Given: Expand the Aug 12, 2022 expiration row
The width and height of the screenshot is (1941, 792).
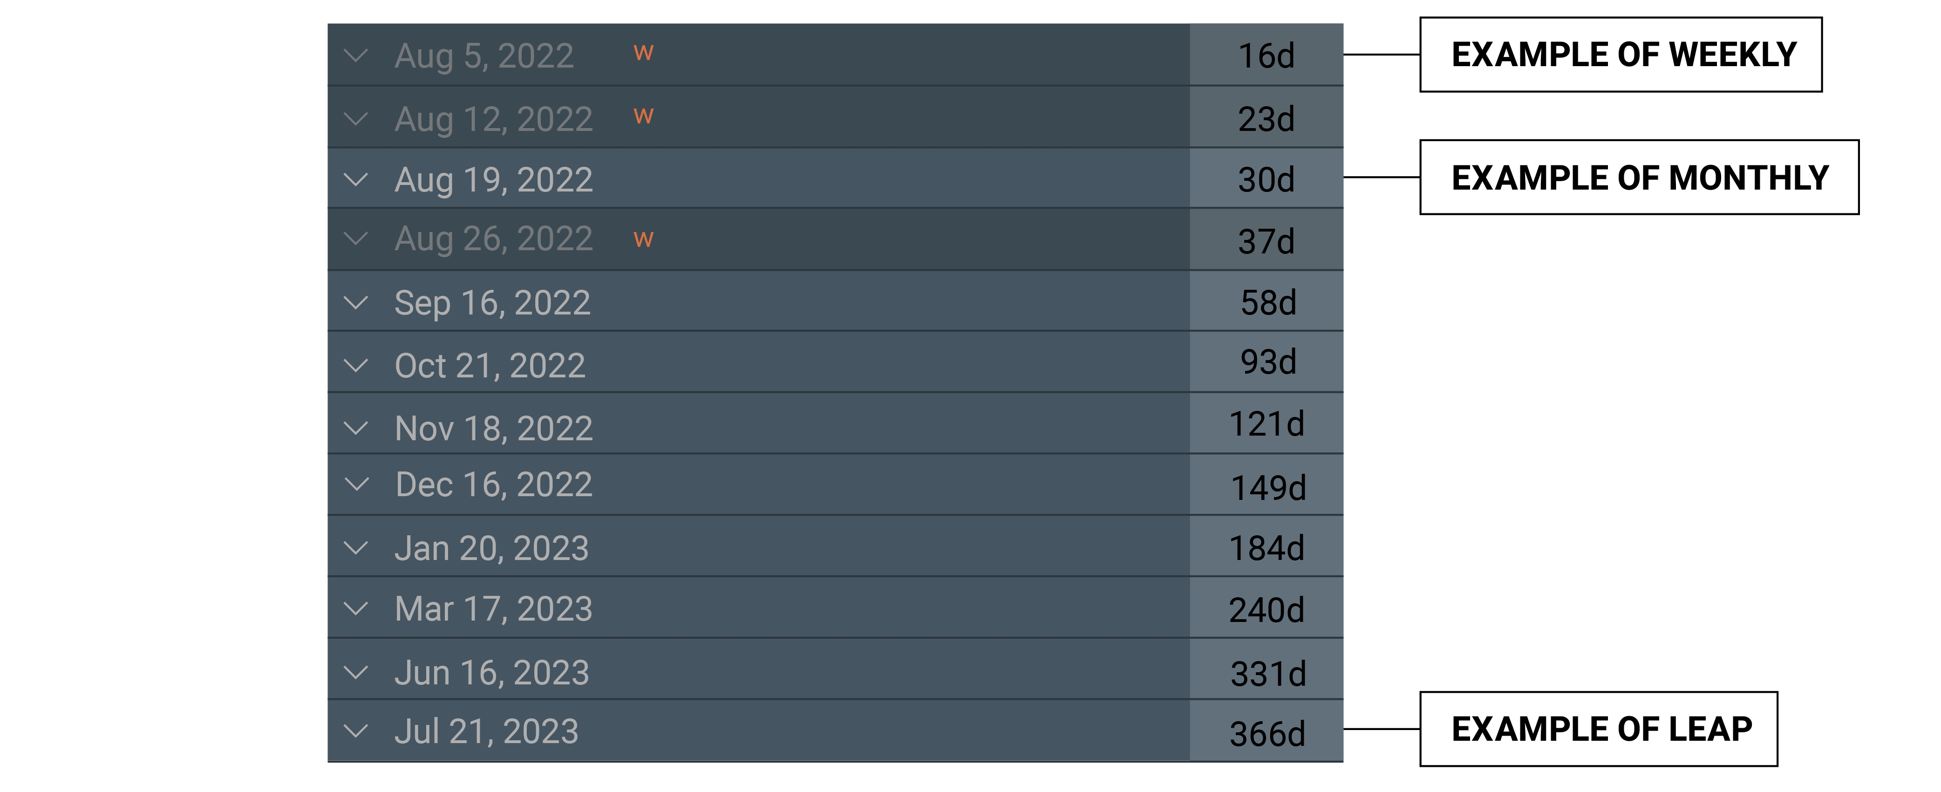Looking at the screenshot, I should coord(355,118).
